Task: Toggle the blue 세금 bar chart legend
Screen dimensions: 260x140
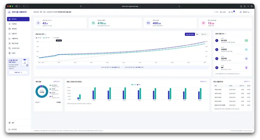Action: tap(139, 85)
